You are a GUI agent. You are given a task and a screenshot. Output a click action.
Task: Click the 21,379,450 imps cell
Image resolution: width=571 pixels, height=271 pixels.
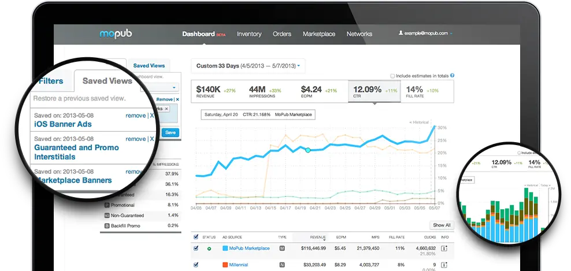367,248
